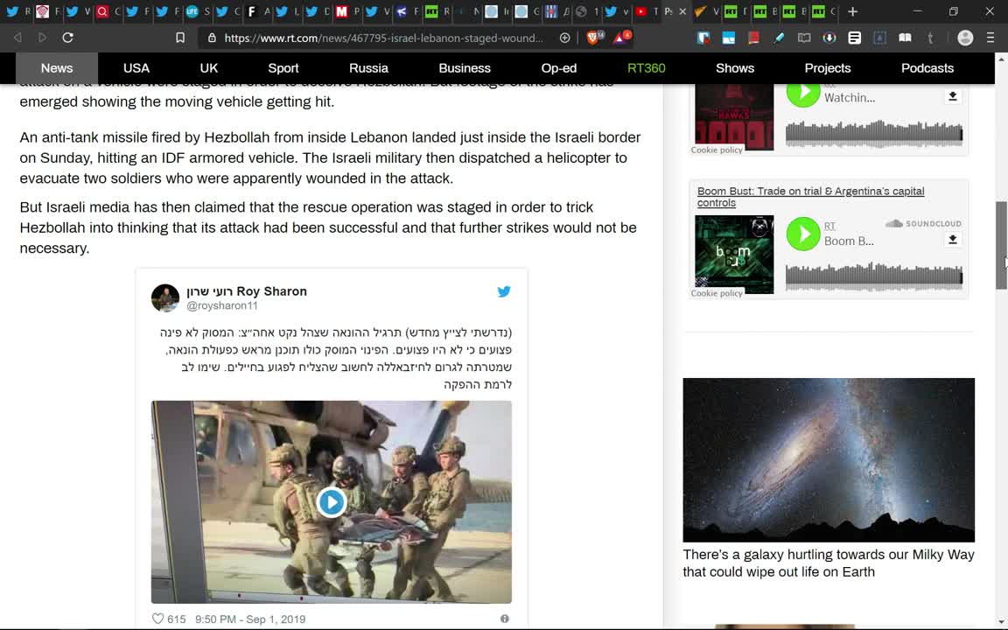Click the tweet info icon
1008x630 pixels.
pyautogui.click(x=505, y=619)
